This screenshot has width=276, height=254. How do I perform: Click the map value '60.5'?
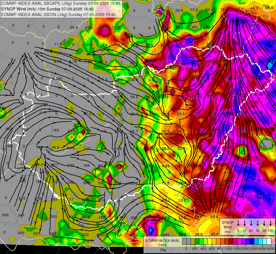tap(261, 181)
